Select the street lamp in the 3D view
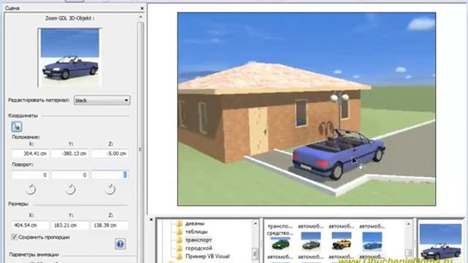468x263 pixels. click(x=339, y=110)
